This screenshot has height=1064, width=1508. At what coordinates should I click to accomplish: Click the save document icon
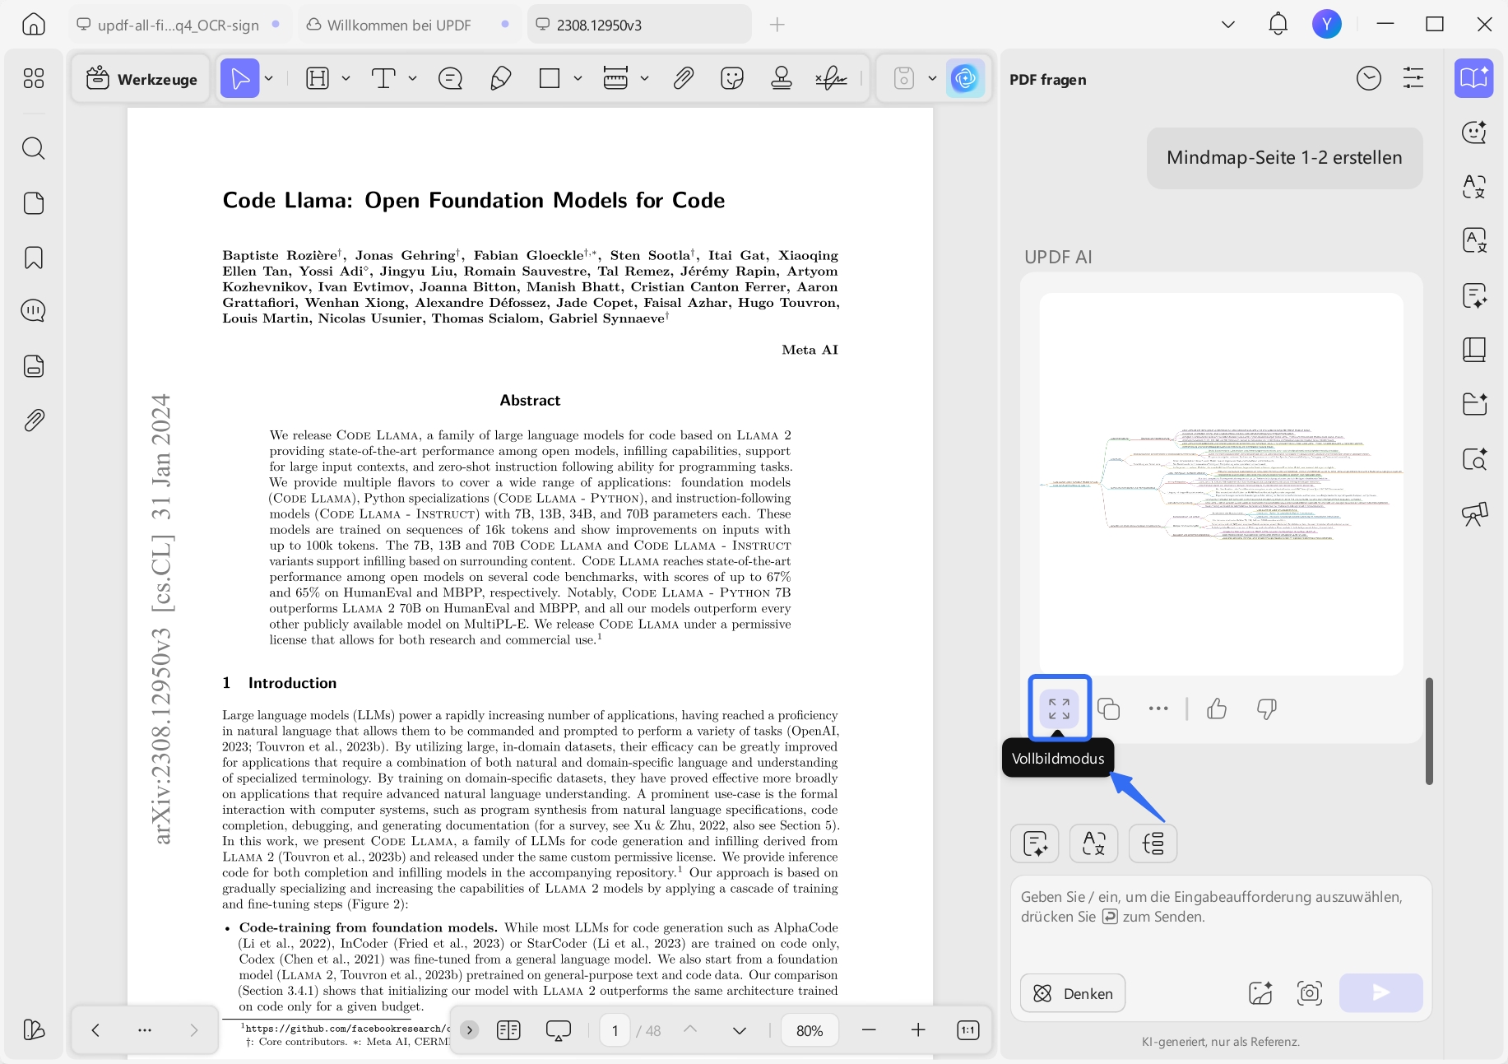coord(903,79)
